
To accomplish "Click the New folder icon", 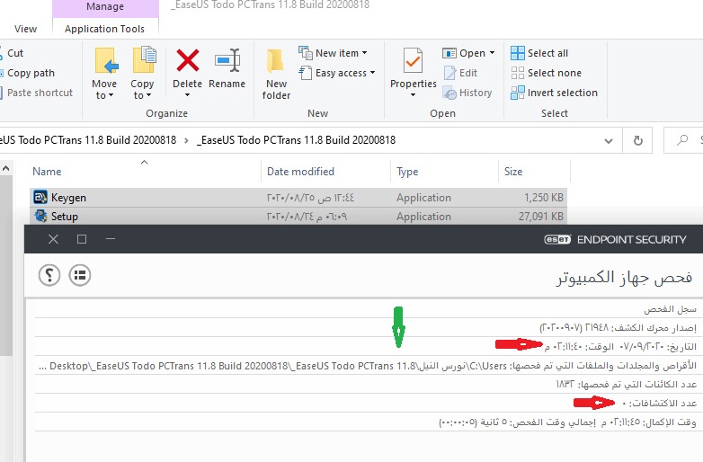I will click(276, 63).
